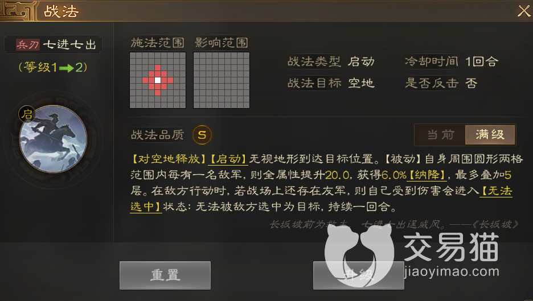533x301 pixels.
Task: Click the 升级 upgrade button
Action: (359, 275)
